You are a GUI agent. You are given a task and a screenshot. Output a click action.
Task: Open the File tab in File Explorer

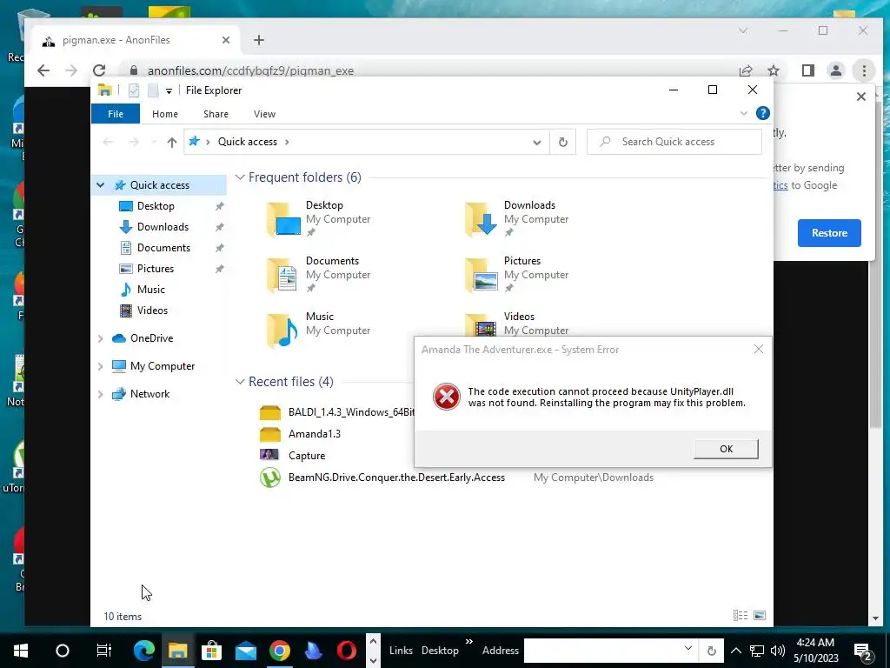tap(116, 114)
